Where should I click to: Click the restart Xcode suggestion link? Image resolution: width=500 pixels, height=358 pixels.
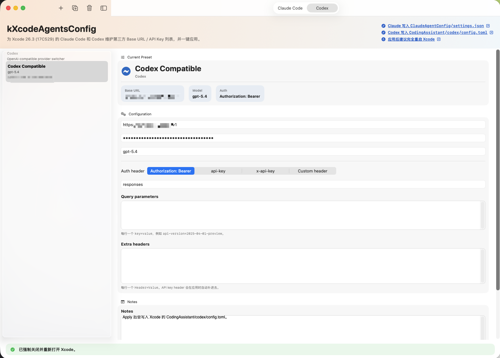point(411,39)
